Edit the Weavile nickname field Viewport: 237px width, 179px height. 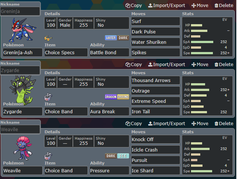coord(20,129)
